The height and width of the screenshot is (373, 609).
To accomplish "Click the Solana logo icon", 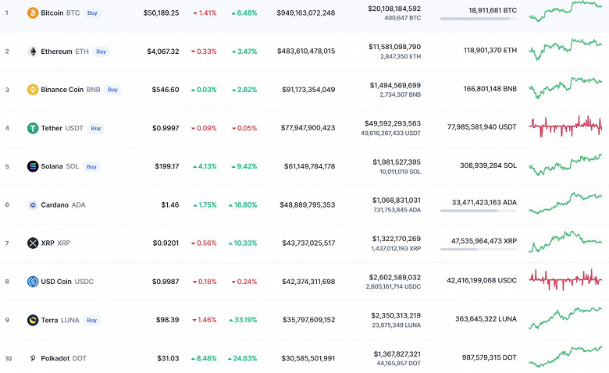I will click(33, 166).
